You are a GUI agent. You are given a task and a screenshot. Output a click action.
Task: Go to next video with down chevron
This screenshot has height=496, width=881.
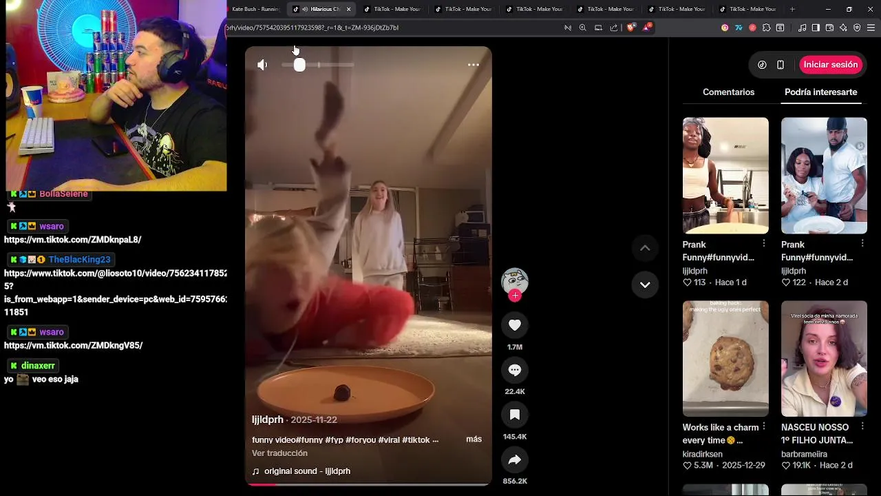click(645, 285)
